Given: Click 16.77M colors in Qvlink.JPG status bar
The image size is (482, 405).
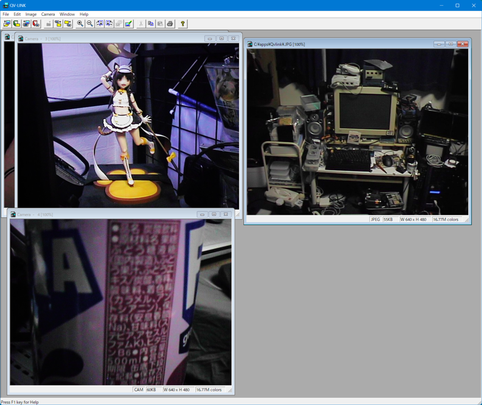Looking at the screenshot, I should (447, 220).
